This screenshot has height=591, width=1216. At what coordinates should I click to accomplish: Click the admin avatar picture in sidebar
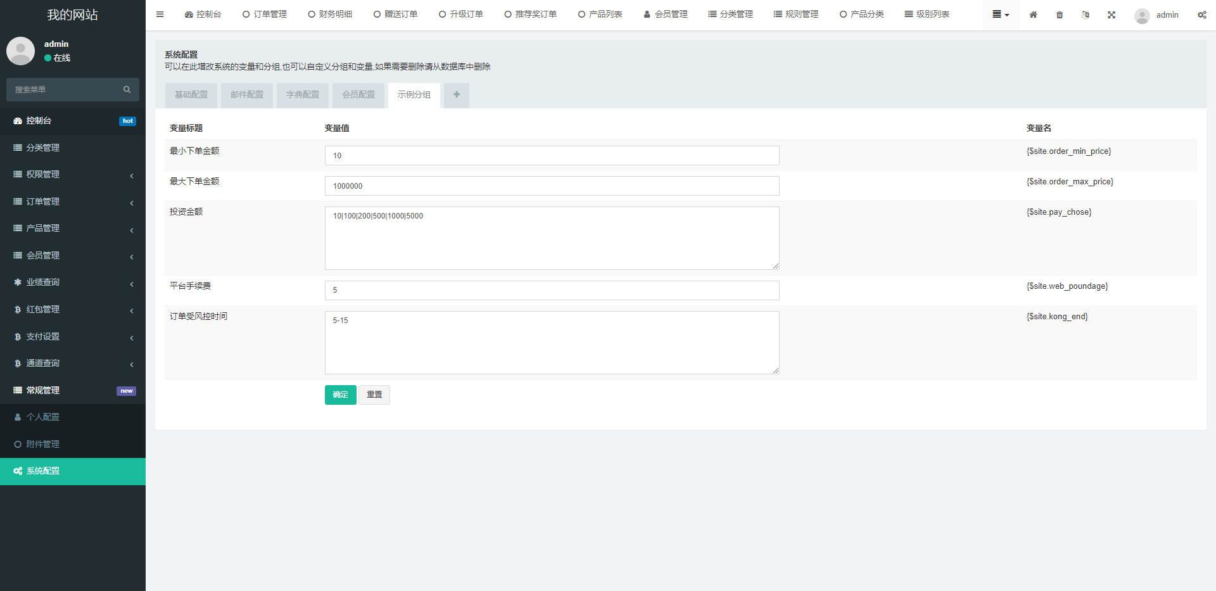(x=20, y=51)
